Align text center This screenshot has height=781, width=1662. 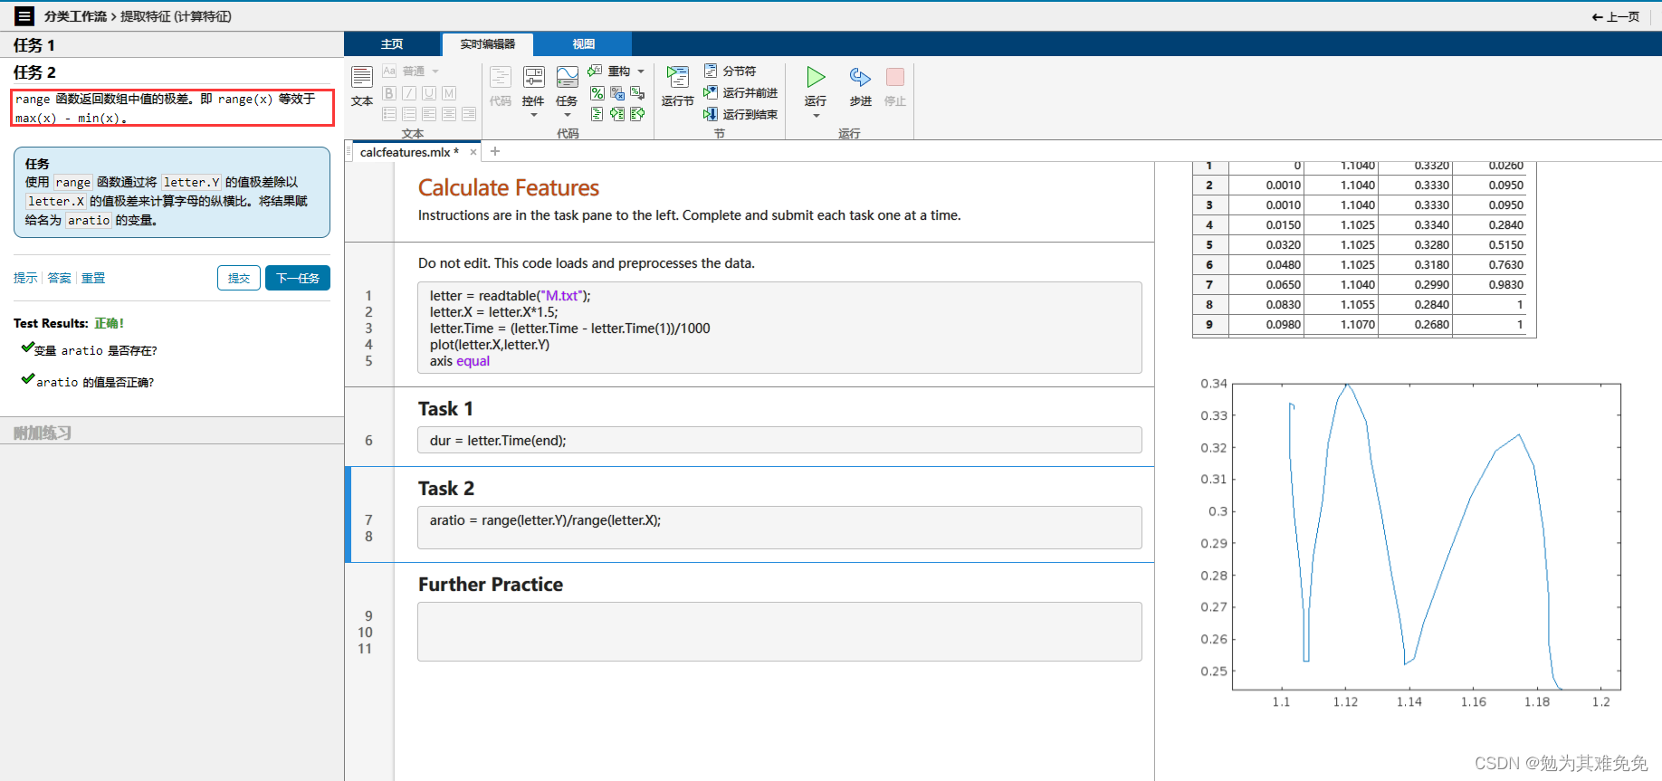(x=449, y=114)
